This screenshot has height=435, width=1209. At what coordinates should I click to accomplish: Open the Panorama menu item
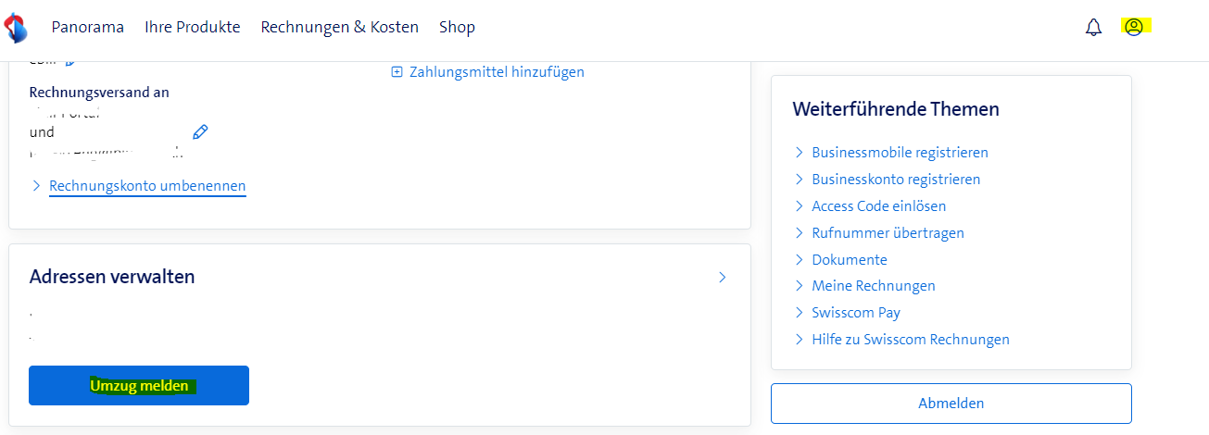click(x=87, y=28)
